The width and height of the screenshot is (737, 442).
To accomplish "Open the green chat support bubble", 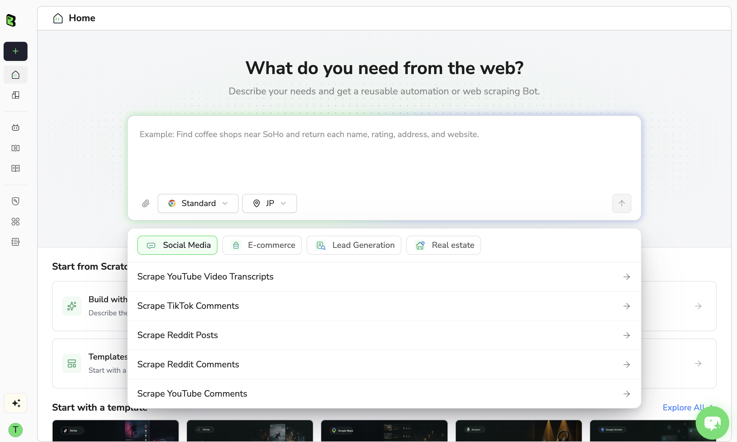I will (x=712, y=423).
